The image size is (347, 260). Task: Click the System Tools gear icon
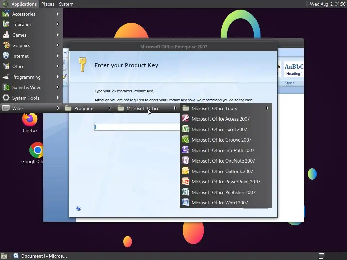6,98
